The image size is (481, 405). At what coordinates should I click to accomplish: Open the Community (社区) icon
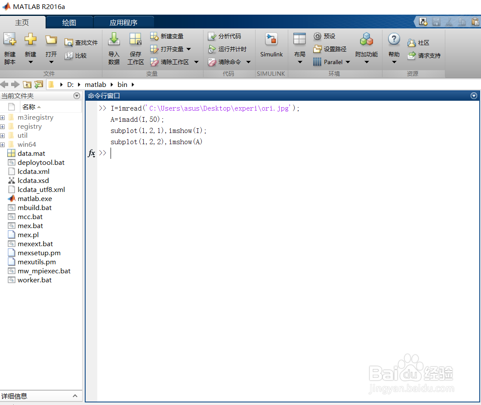(411, 43)
